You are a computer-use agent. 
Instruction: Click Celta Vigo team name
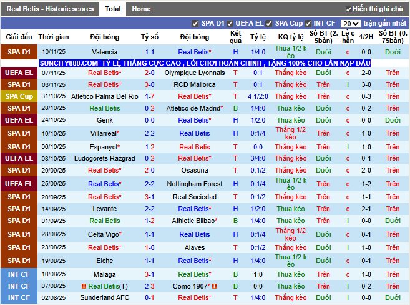pyautogui.click(x=105, y=234)
